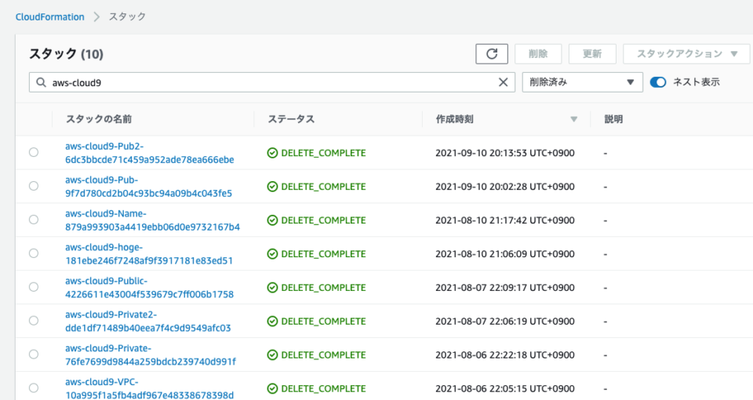Click the スタック breadcrumb item

[x=127, y=16]
